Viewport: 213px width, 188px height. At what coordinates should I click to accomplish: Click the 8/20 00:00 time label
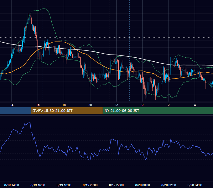tap(143, 185)
